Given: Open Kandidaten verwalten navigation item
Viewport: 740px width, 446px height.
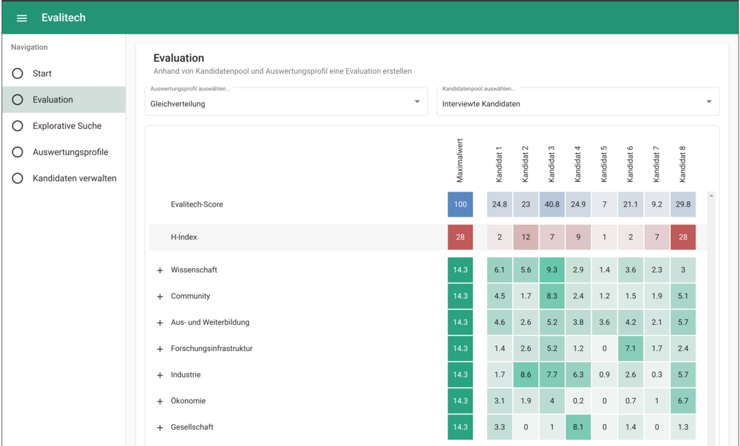Looking at the screenshot, I should pyautogui.click(x=64, y=178).
